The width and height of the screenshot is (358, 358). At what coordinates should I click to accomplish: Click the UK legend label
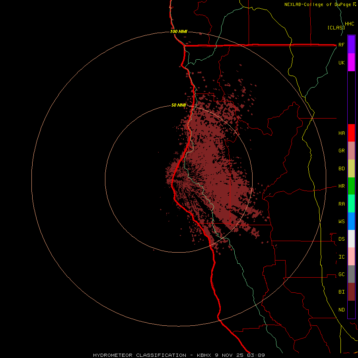(x=341, y=62)
